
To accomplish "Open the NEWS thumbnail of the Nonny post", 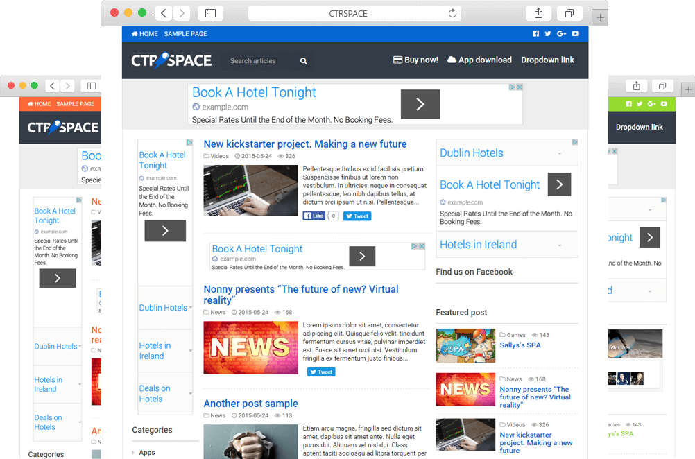I will 250,348.
